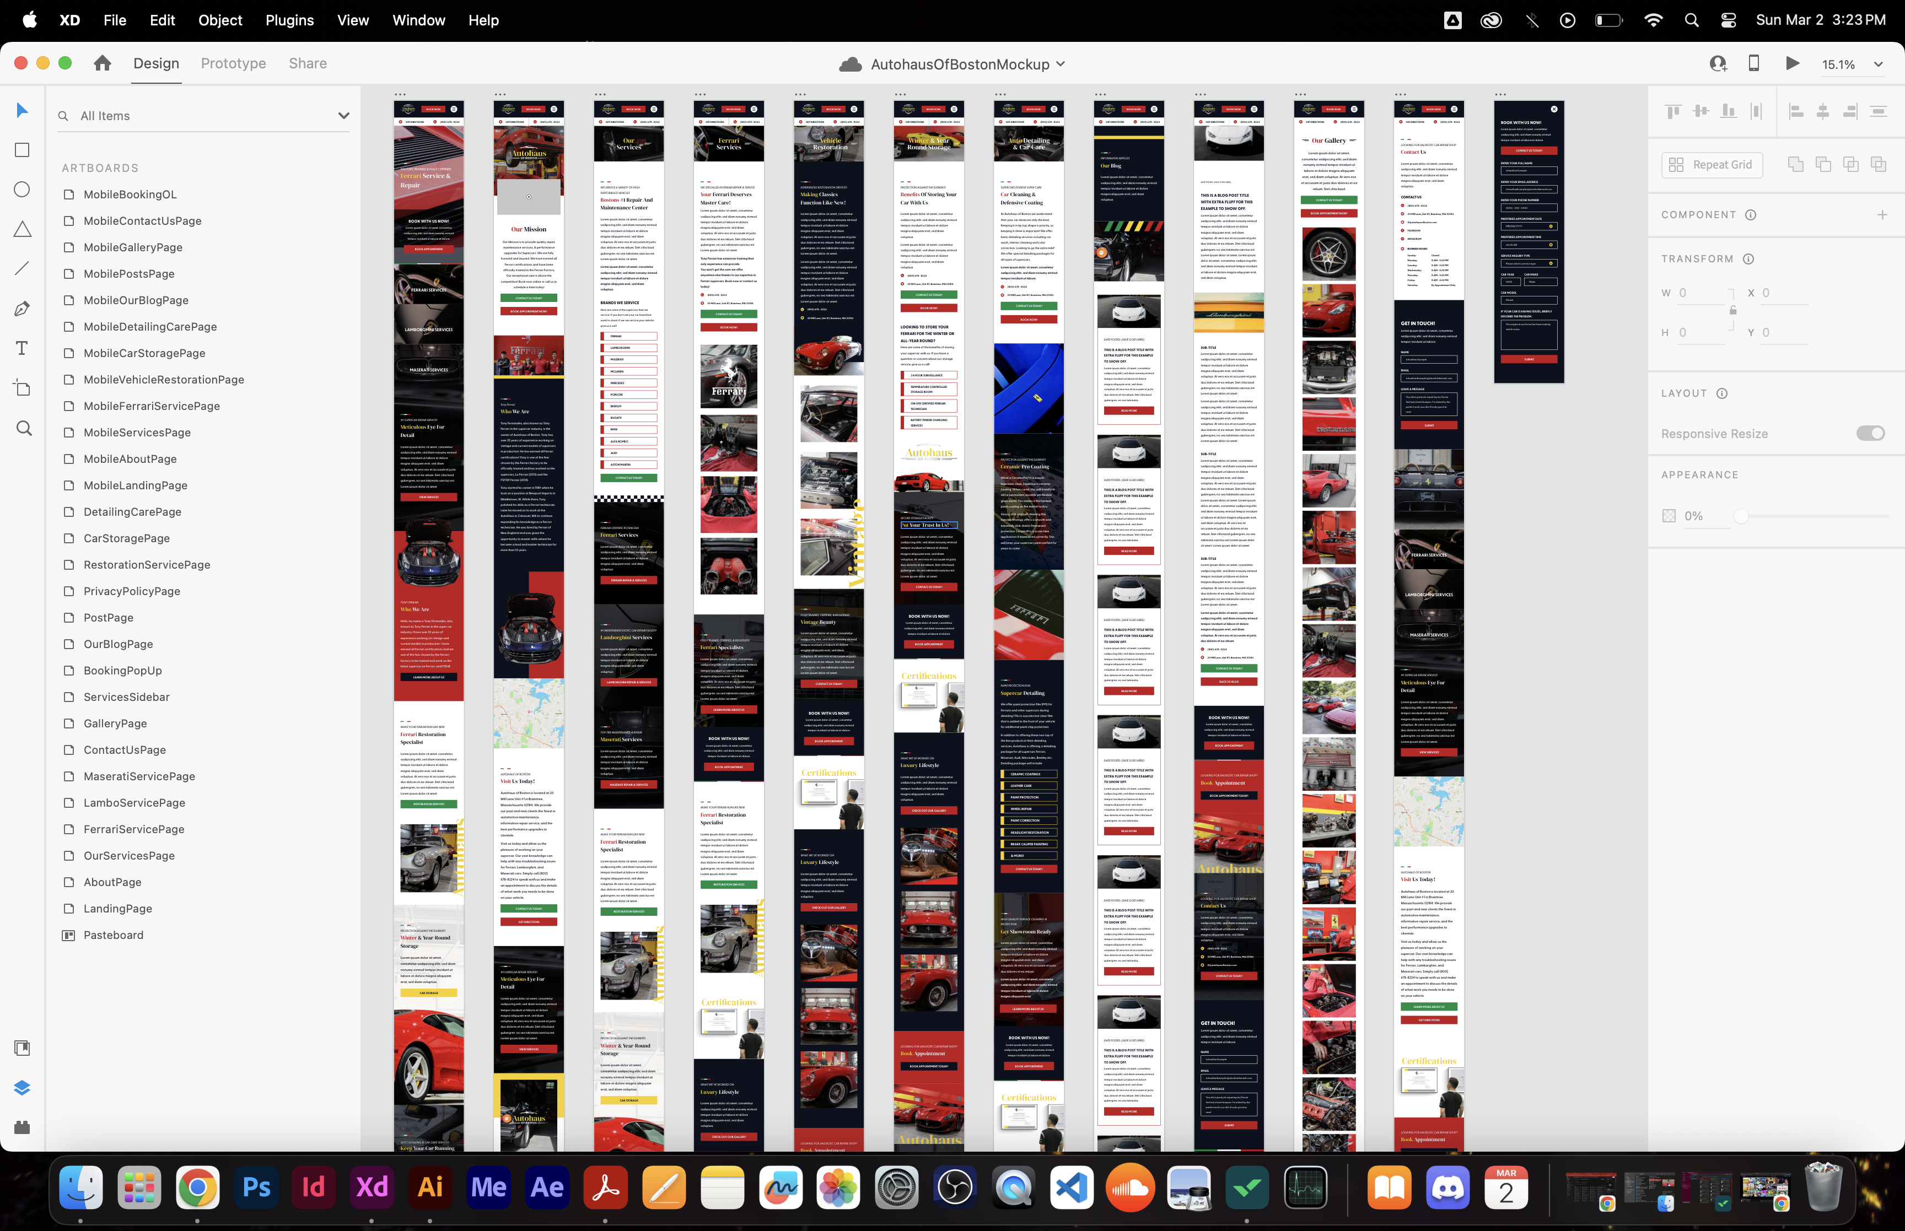
Task: Open the zoom percentage dropdown
Action: point(1879,65)
